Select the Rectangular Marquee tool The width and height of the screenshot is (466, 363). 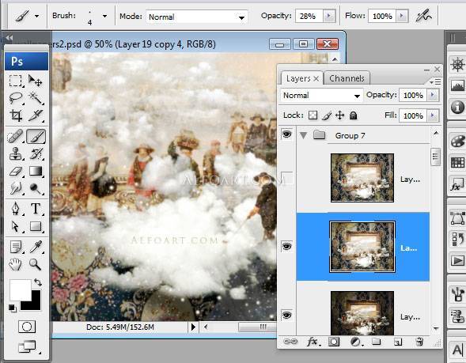16,81
